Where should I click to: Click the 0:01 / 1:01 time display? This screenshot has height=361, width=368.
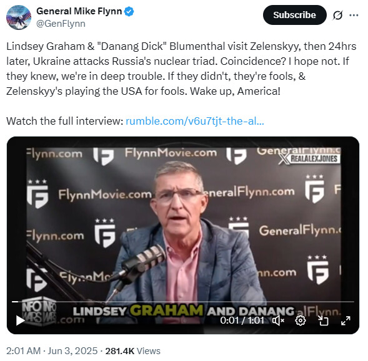point(242,320)
